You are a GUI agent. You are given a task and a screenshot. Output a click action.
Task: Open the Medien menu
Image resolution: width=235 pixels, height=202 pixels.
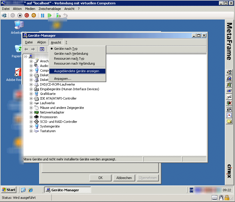pyautogui.click(x=30, y=9)
